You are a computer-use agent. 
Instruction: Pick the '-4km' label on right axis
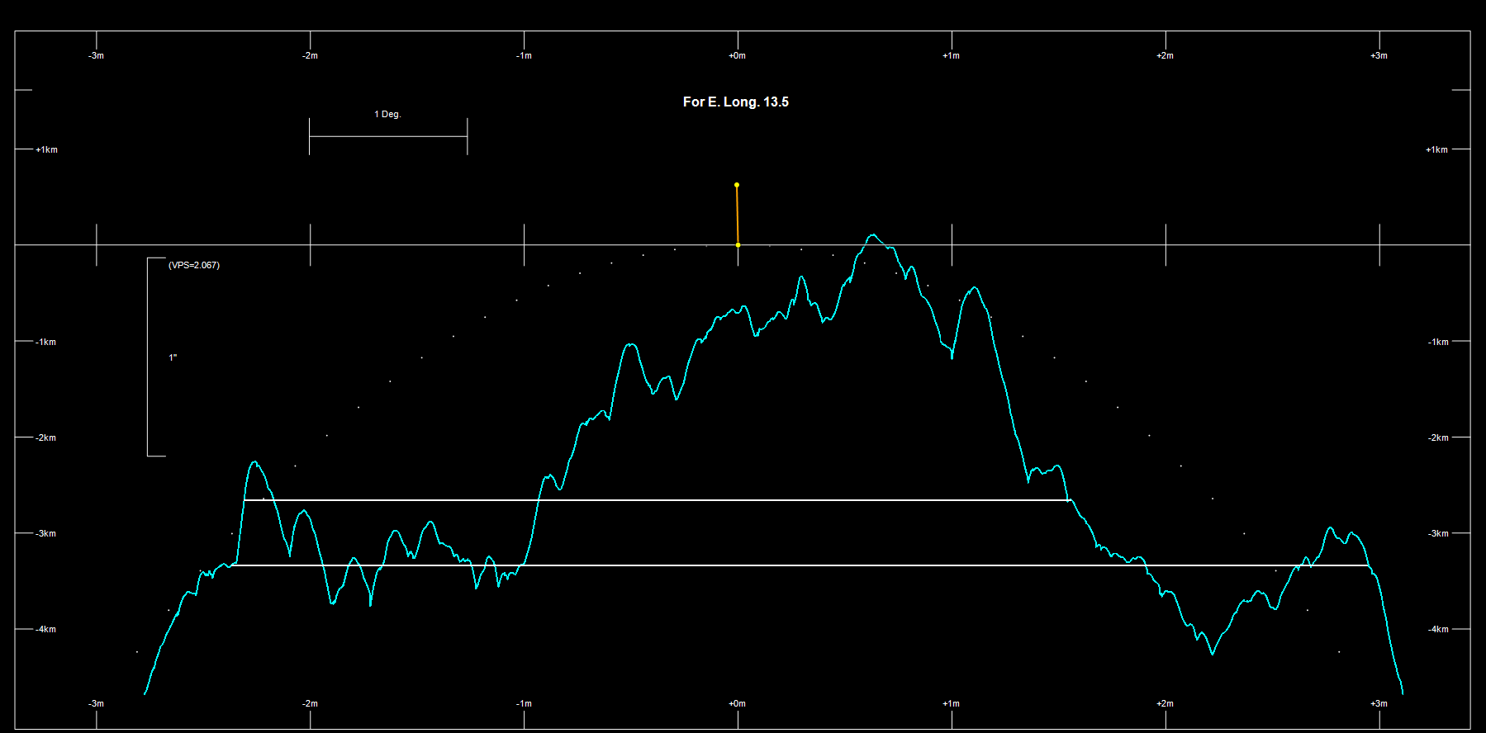tap(1438, 629)
